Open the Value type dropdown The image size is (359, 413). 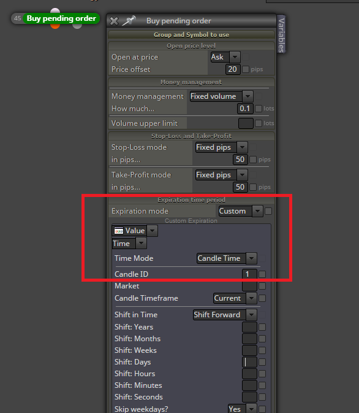[135, 231]
